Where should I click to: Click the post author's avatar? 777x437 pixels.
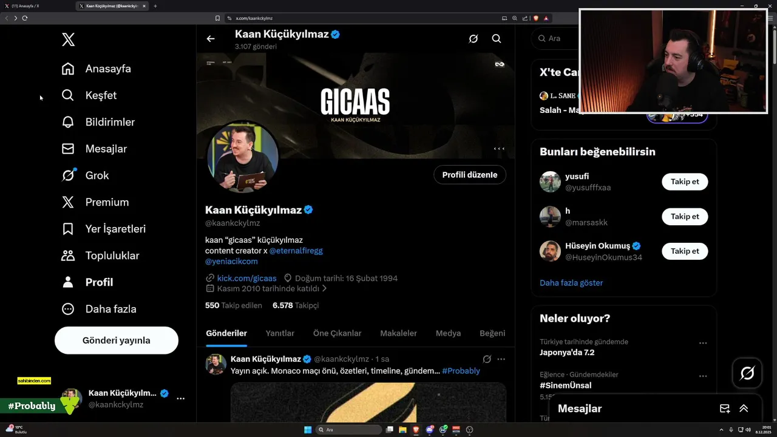coord(215,365)
